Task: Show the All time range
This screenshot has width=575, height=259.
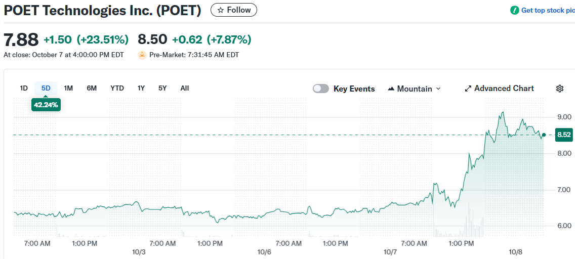Action: coord(185,88)
